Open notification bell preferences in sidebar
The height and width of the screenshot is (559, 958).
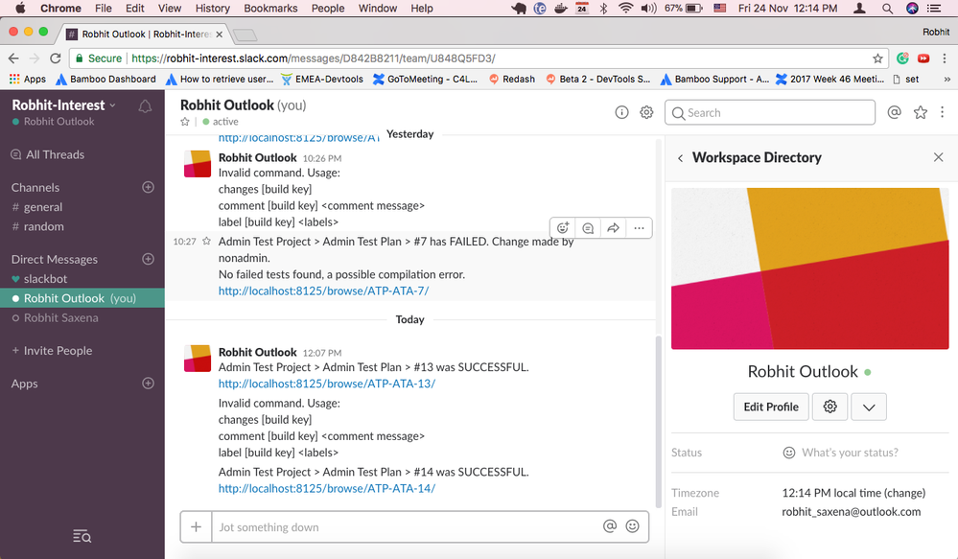point(145,106)
